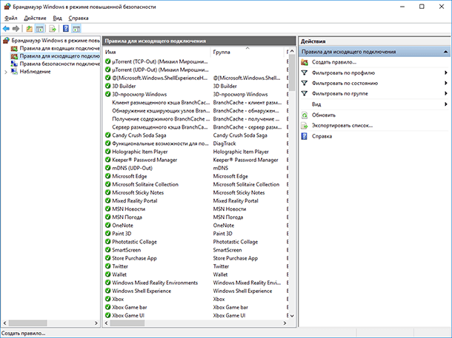Click right scroll arrow of tree pane
452x338 pixels.
[96, 323]
